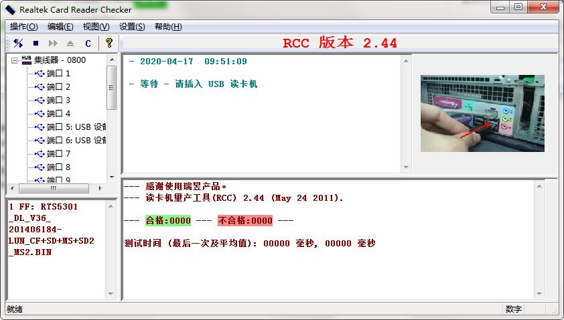Click the USB insertion guide photo

coord(482,113)
